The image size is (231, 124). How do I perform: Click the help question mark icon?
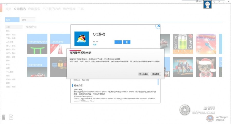tap(219, 2)
